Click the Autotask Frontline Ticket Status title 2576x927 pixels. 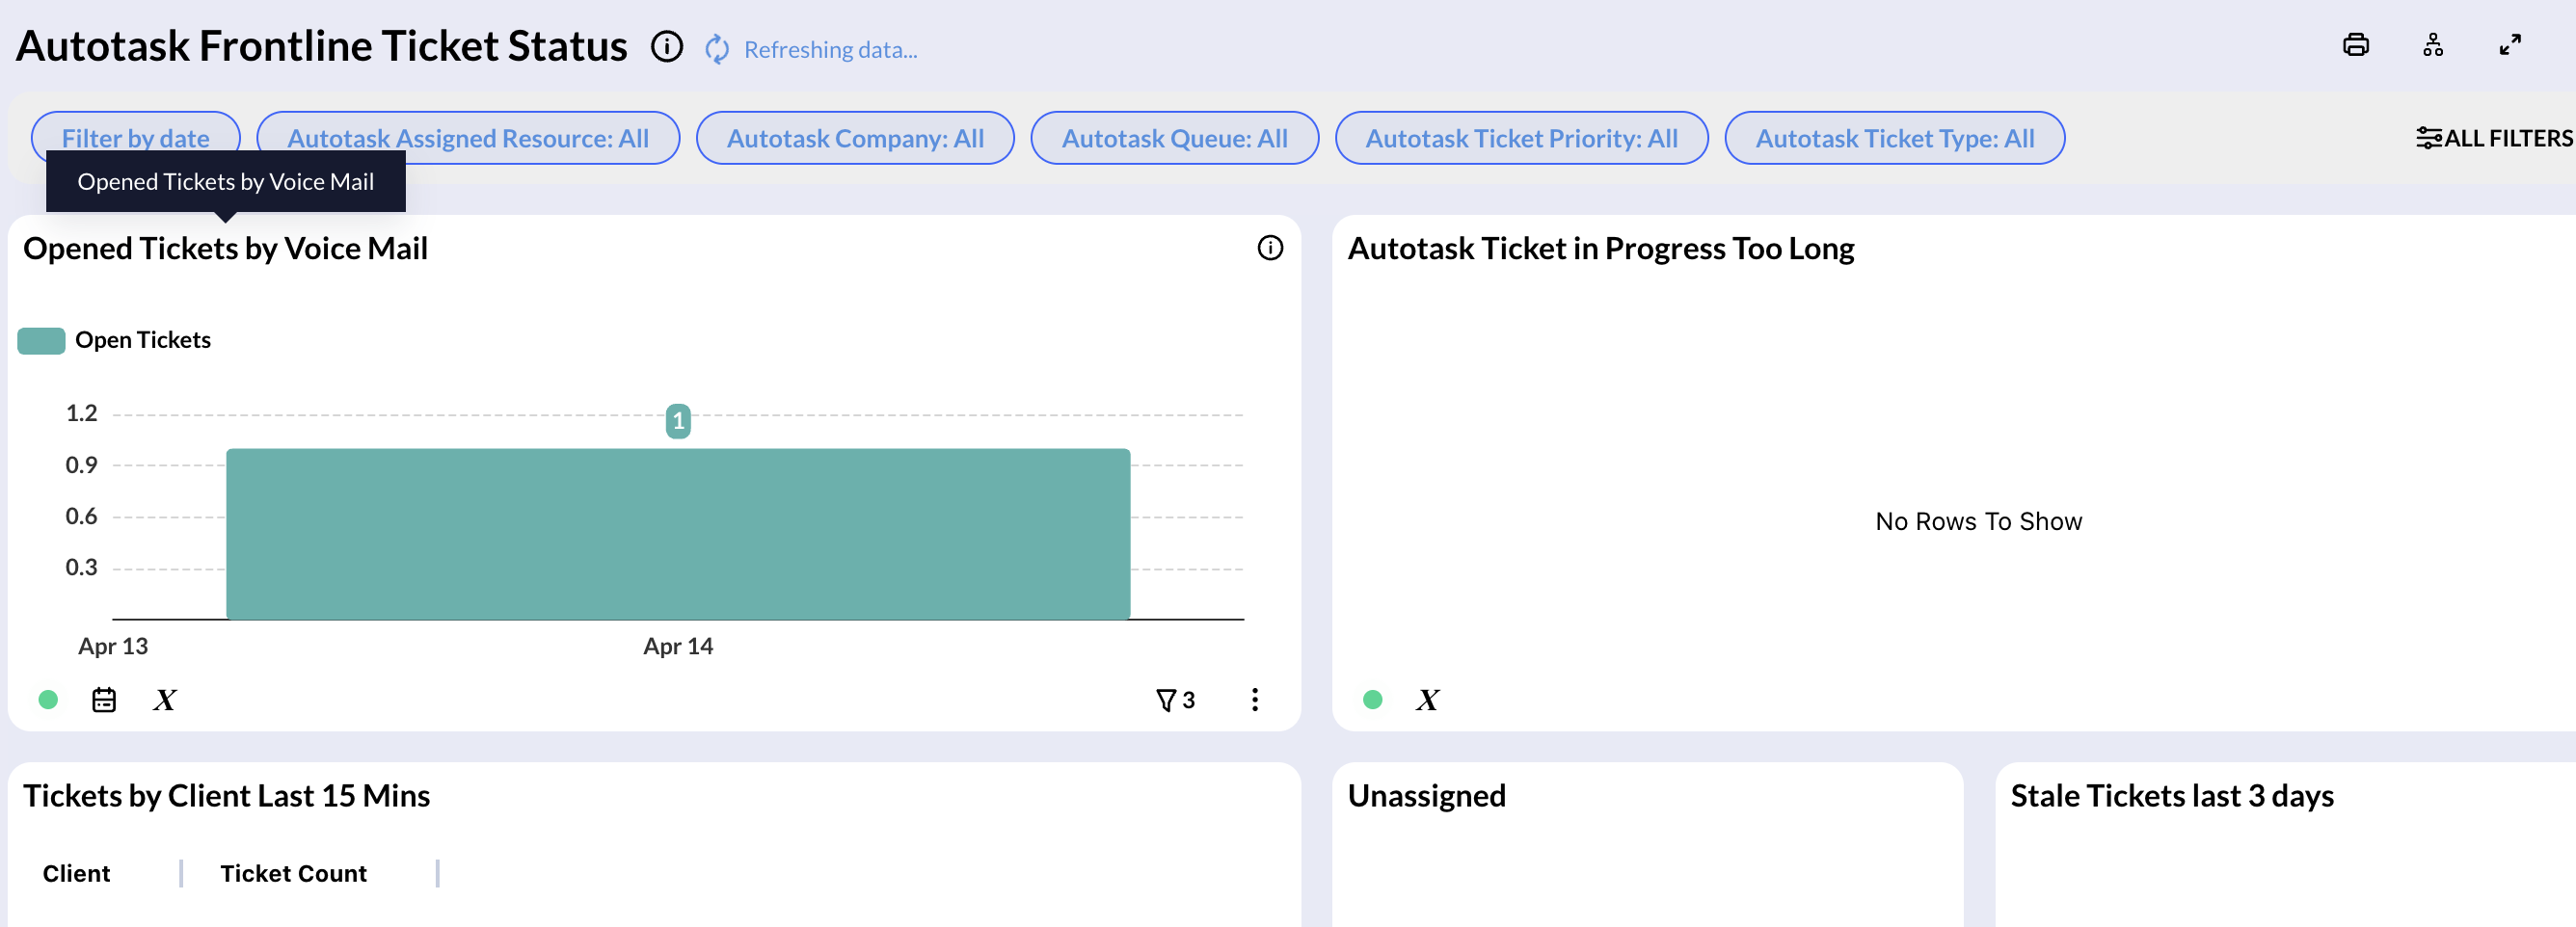coord(322,46)
